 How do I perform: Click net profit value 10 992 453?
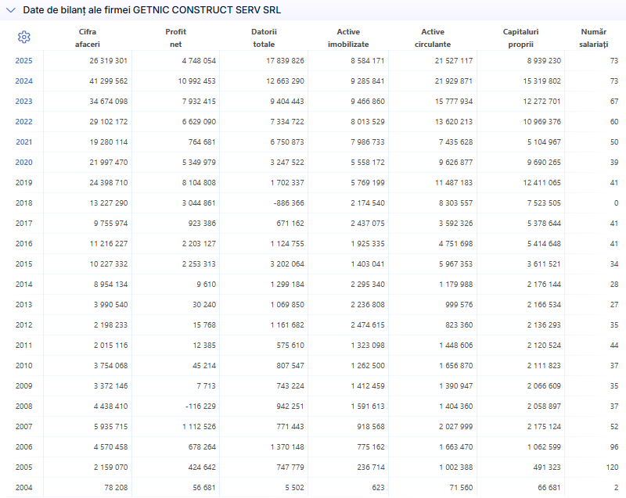click(x=197, y=81)
